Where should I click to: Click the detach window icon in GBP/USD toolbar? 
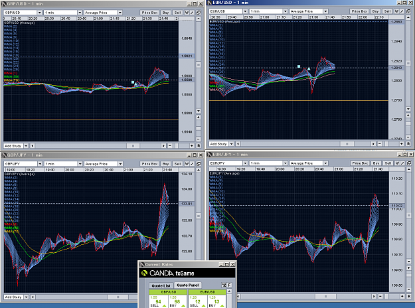tap(199, 13)
